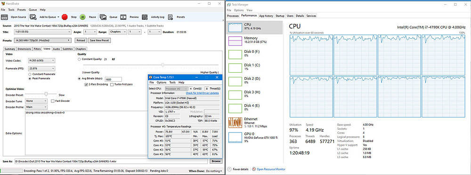Open the Encoder Profile dropdown
This screenshot has height=175, width=471.
(36, 107)
